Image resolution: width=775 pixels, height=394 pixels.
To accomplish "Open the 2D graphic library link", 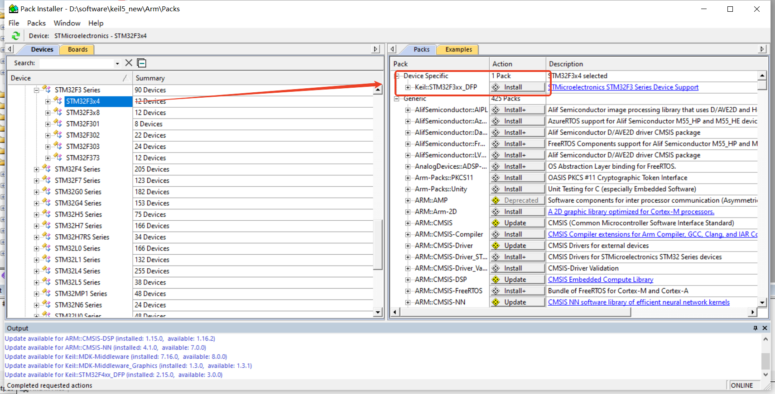I will click(x=631, y=212).
